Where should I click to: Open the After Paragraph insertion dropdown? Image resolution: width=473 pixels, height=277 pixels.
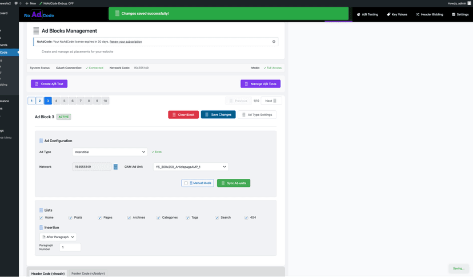(x=58, y=236)
